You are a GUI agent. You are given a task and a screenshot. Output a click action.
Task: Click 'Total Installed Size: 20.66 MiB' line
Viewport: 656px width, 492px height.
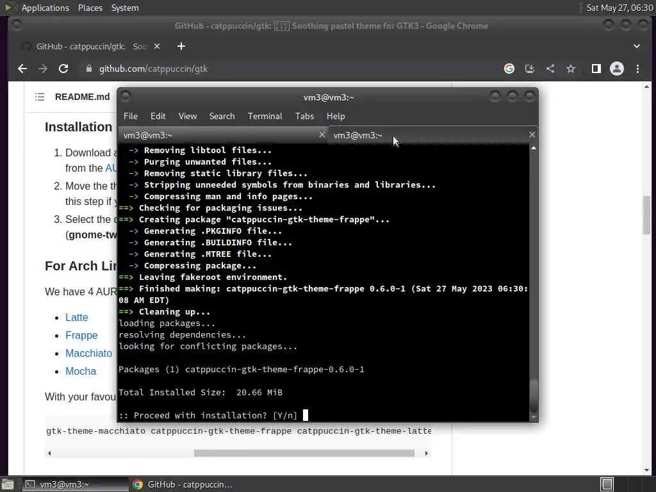coord(201,393)
